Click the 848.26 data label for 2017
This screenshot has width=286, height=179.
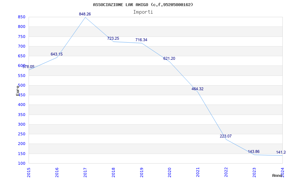point(85,14)
